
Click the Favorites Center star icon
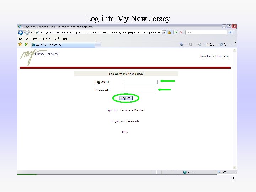pyautogui.click(x=20, y=44)
